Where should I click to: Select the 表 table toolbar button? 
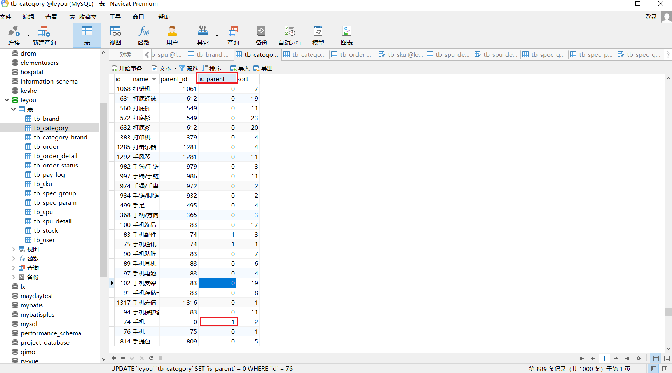(x=87, y=35)
